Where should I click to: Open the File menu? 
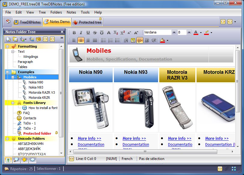pyautogui.click(x=8, y=12)
